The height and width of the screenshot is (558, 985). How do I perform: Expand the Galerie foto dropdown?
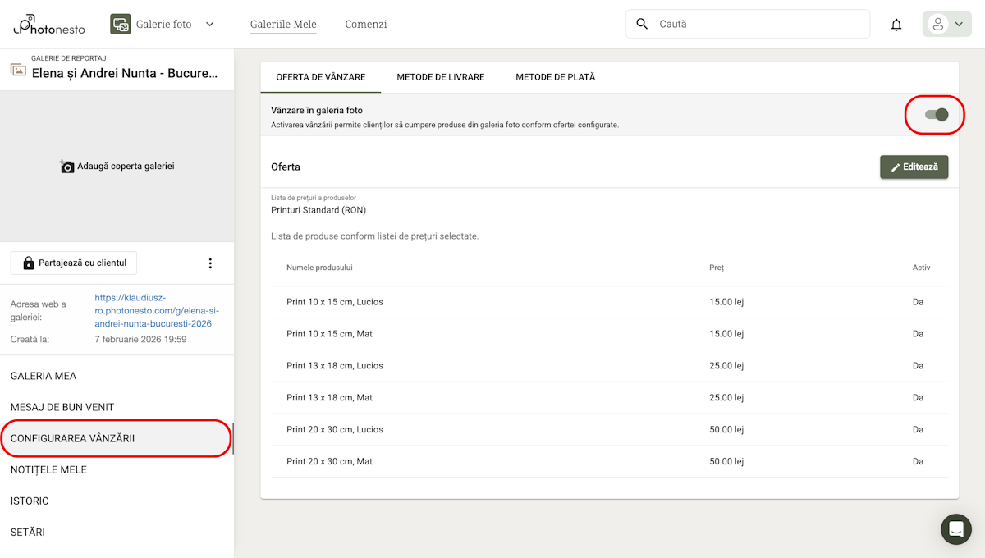pos(210,25)
